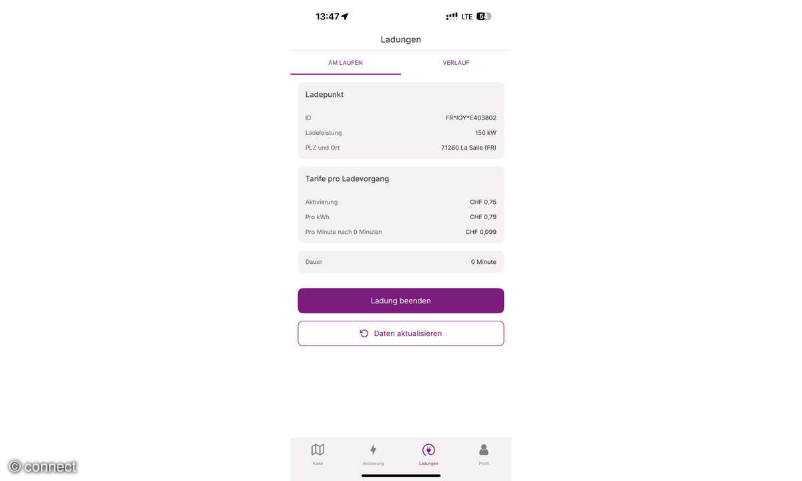Tap the Tarife pro Ladevorgang card
Image resolution: width=802 pixels, height=481 pixels.
[400, 204]
